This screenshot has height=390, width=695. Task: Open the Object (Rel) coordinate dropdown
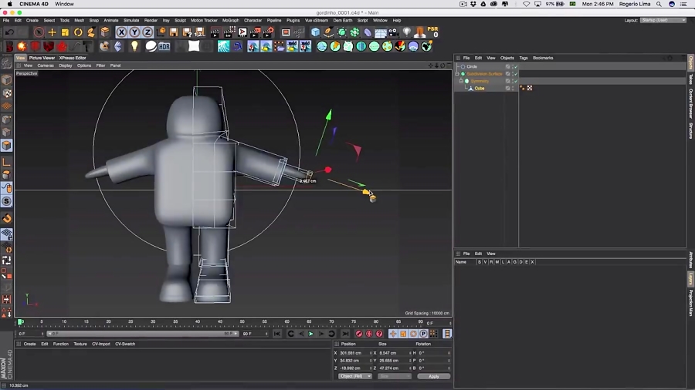coord(355,376)
